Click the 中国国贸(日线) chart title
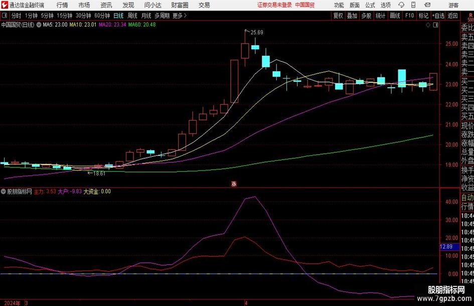Viewport: 474px width, 306px height. 18,25
